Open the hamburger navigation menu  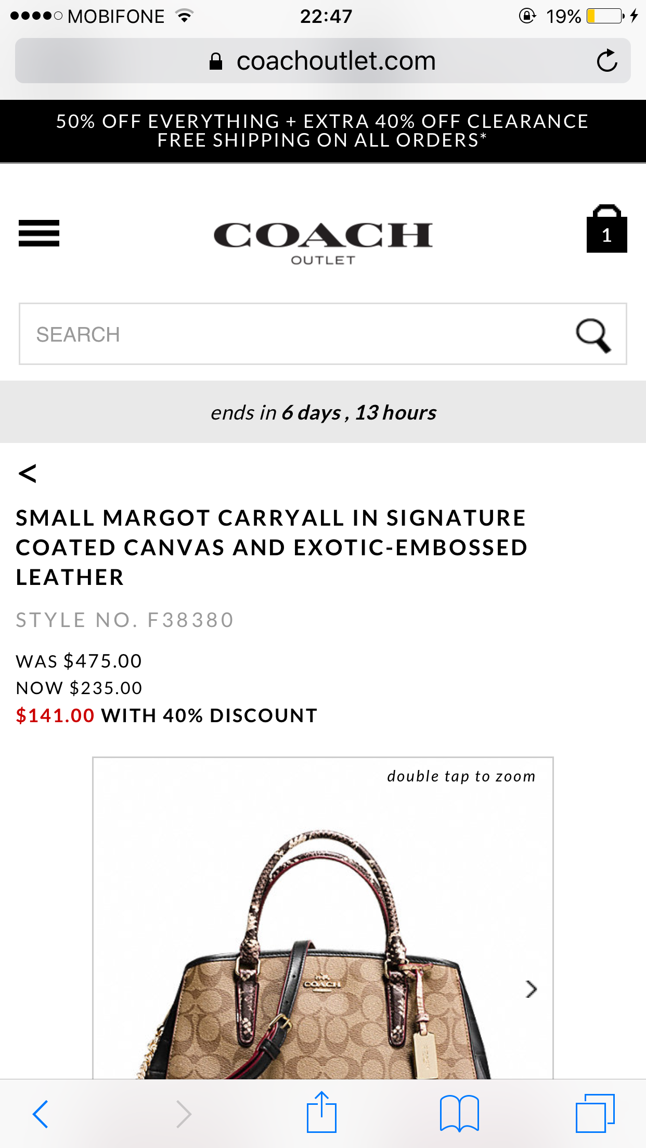[39, 233]
